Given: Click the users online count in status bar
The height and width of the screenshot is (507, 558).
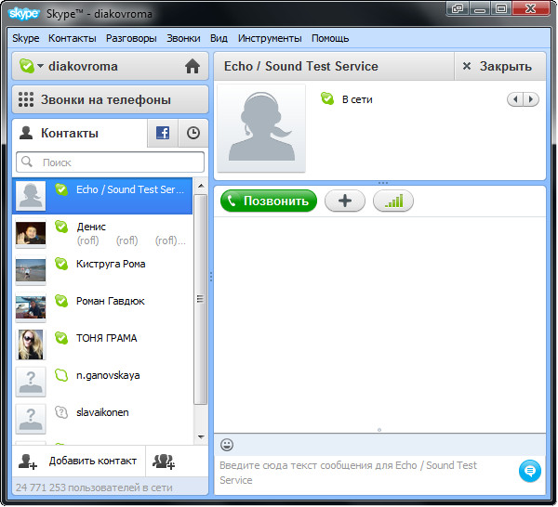Looking at the screenshot, I should coord(94,487).
